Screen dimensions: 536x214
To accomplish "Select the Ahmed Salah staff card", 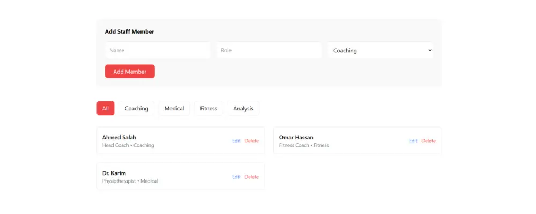I will click(181, 140).
